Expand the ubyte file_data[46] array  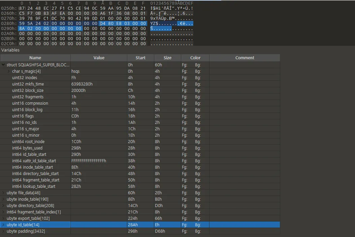pyautogui.click(x=3, y=193)
